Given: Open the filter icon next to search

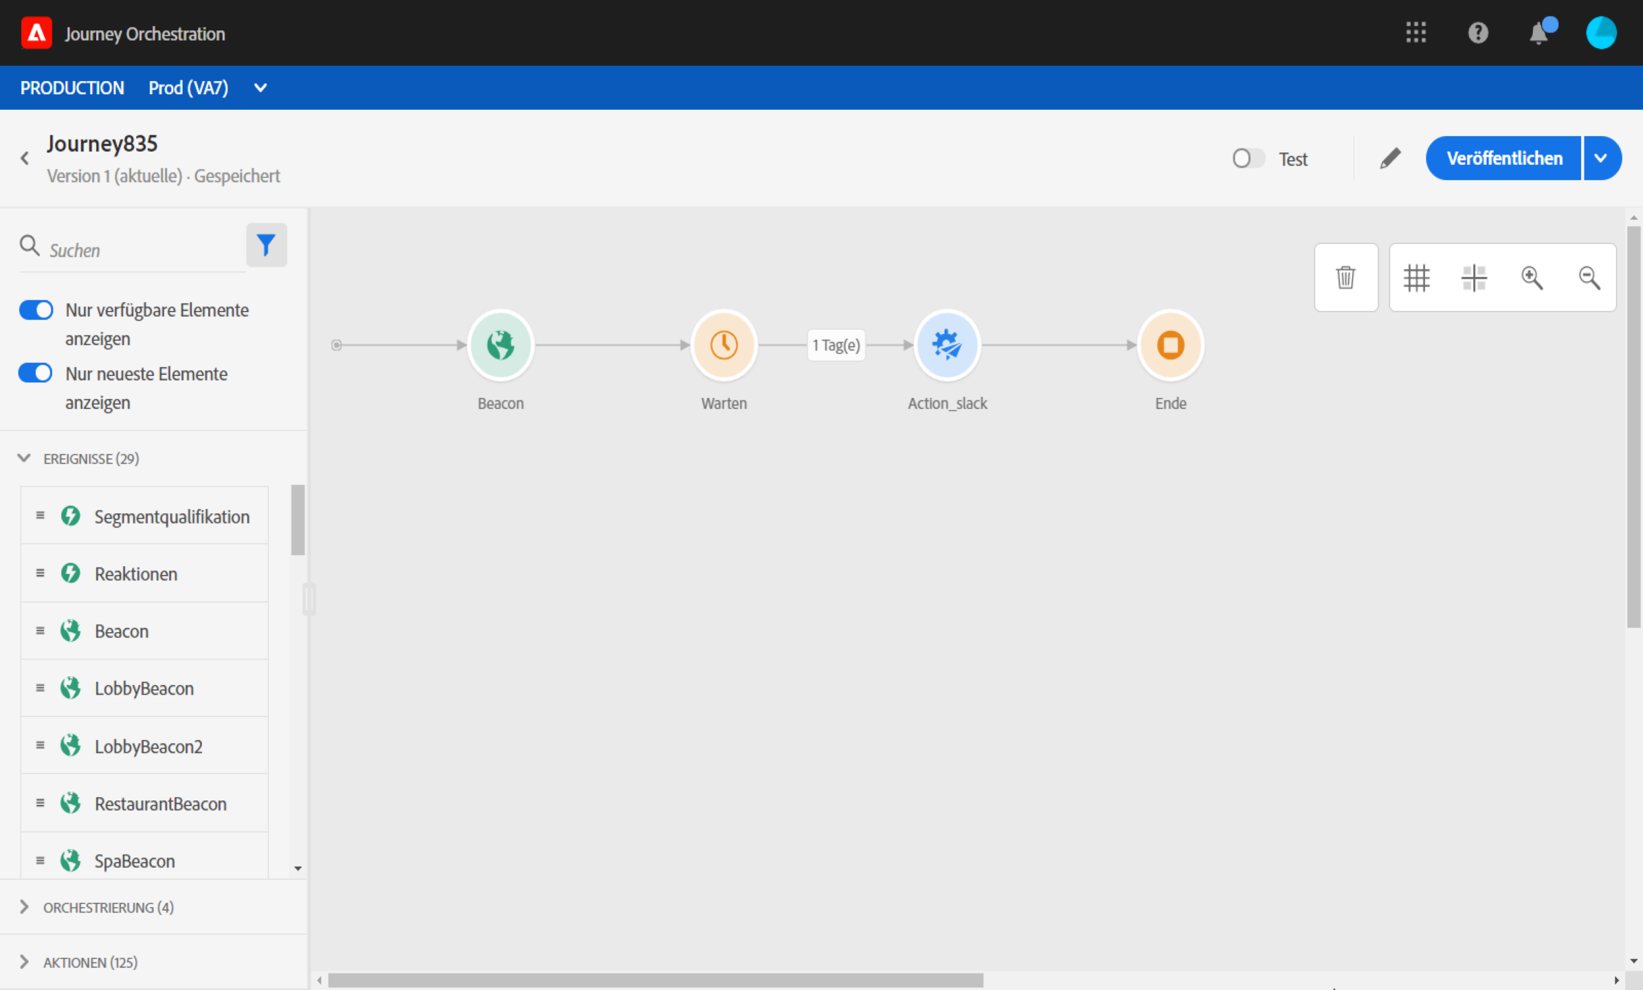Looking at the screenshot, I should [266, 245].
